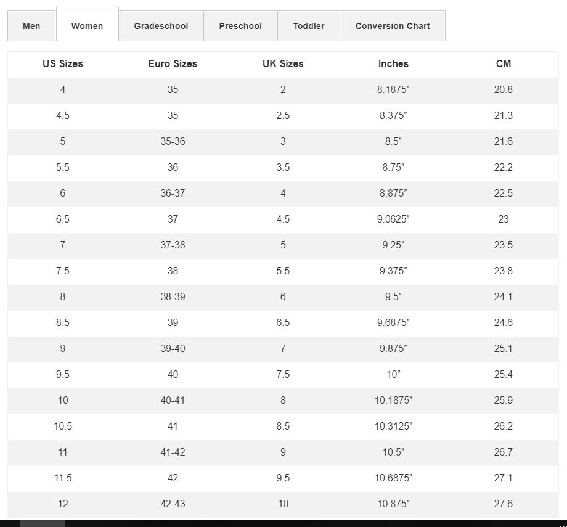This screenshot has width=567, height=527.
Task: Click the Euro size 35-36 cell
Action: click(173, 141)
